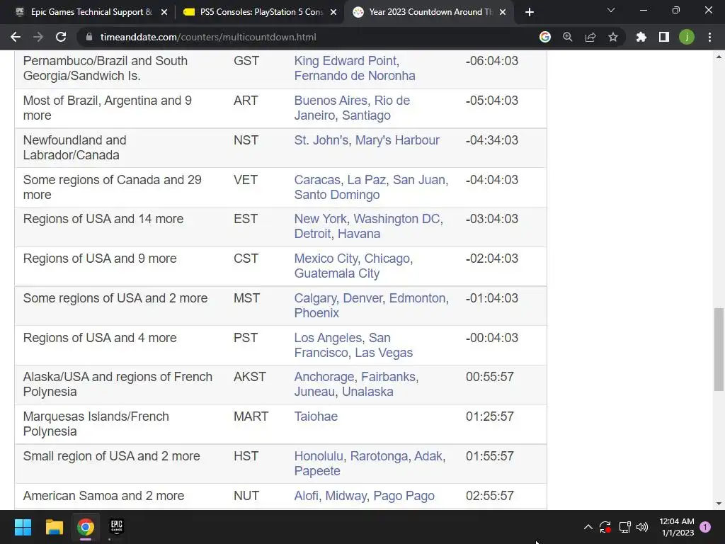Open the Extensions puzzle icon
725x544 pixels.
[x=641, y=37]
